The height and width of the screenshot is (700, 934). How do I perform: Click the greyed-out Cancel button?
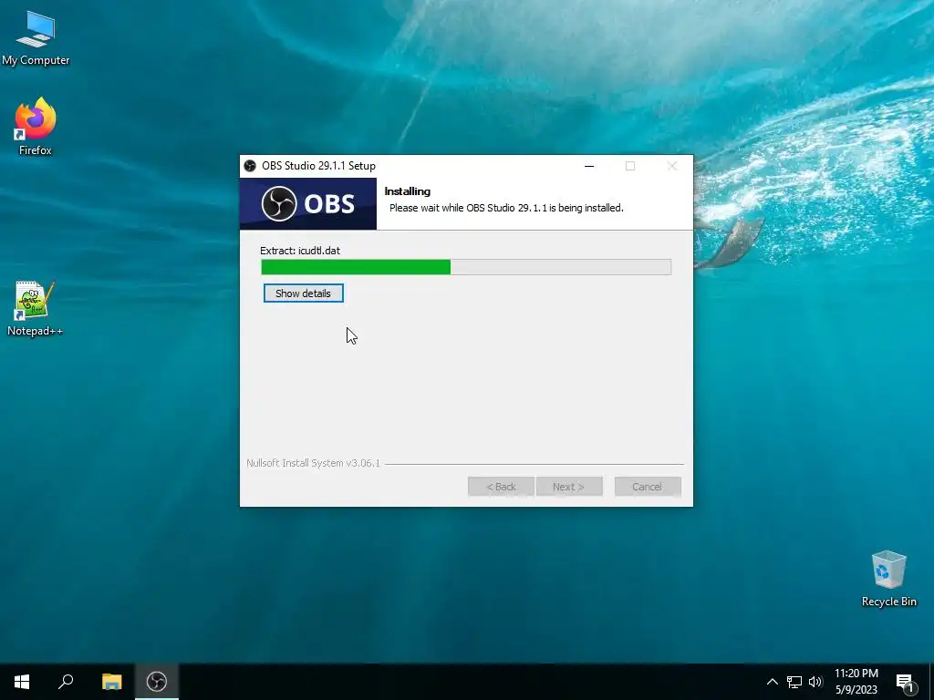click(648, 487)
